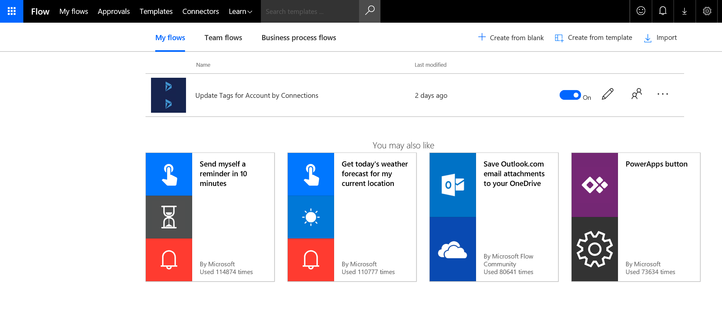
Task: Open the app launcher waffle icon
Action: point(12,11)
